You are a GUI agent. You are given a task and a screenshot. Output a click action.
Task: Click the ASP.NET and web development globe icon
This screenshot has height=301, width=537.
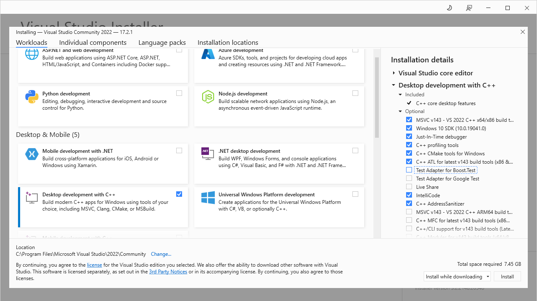point(32,54)
